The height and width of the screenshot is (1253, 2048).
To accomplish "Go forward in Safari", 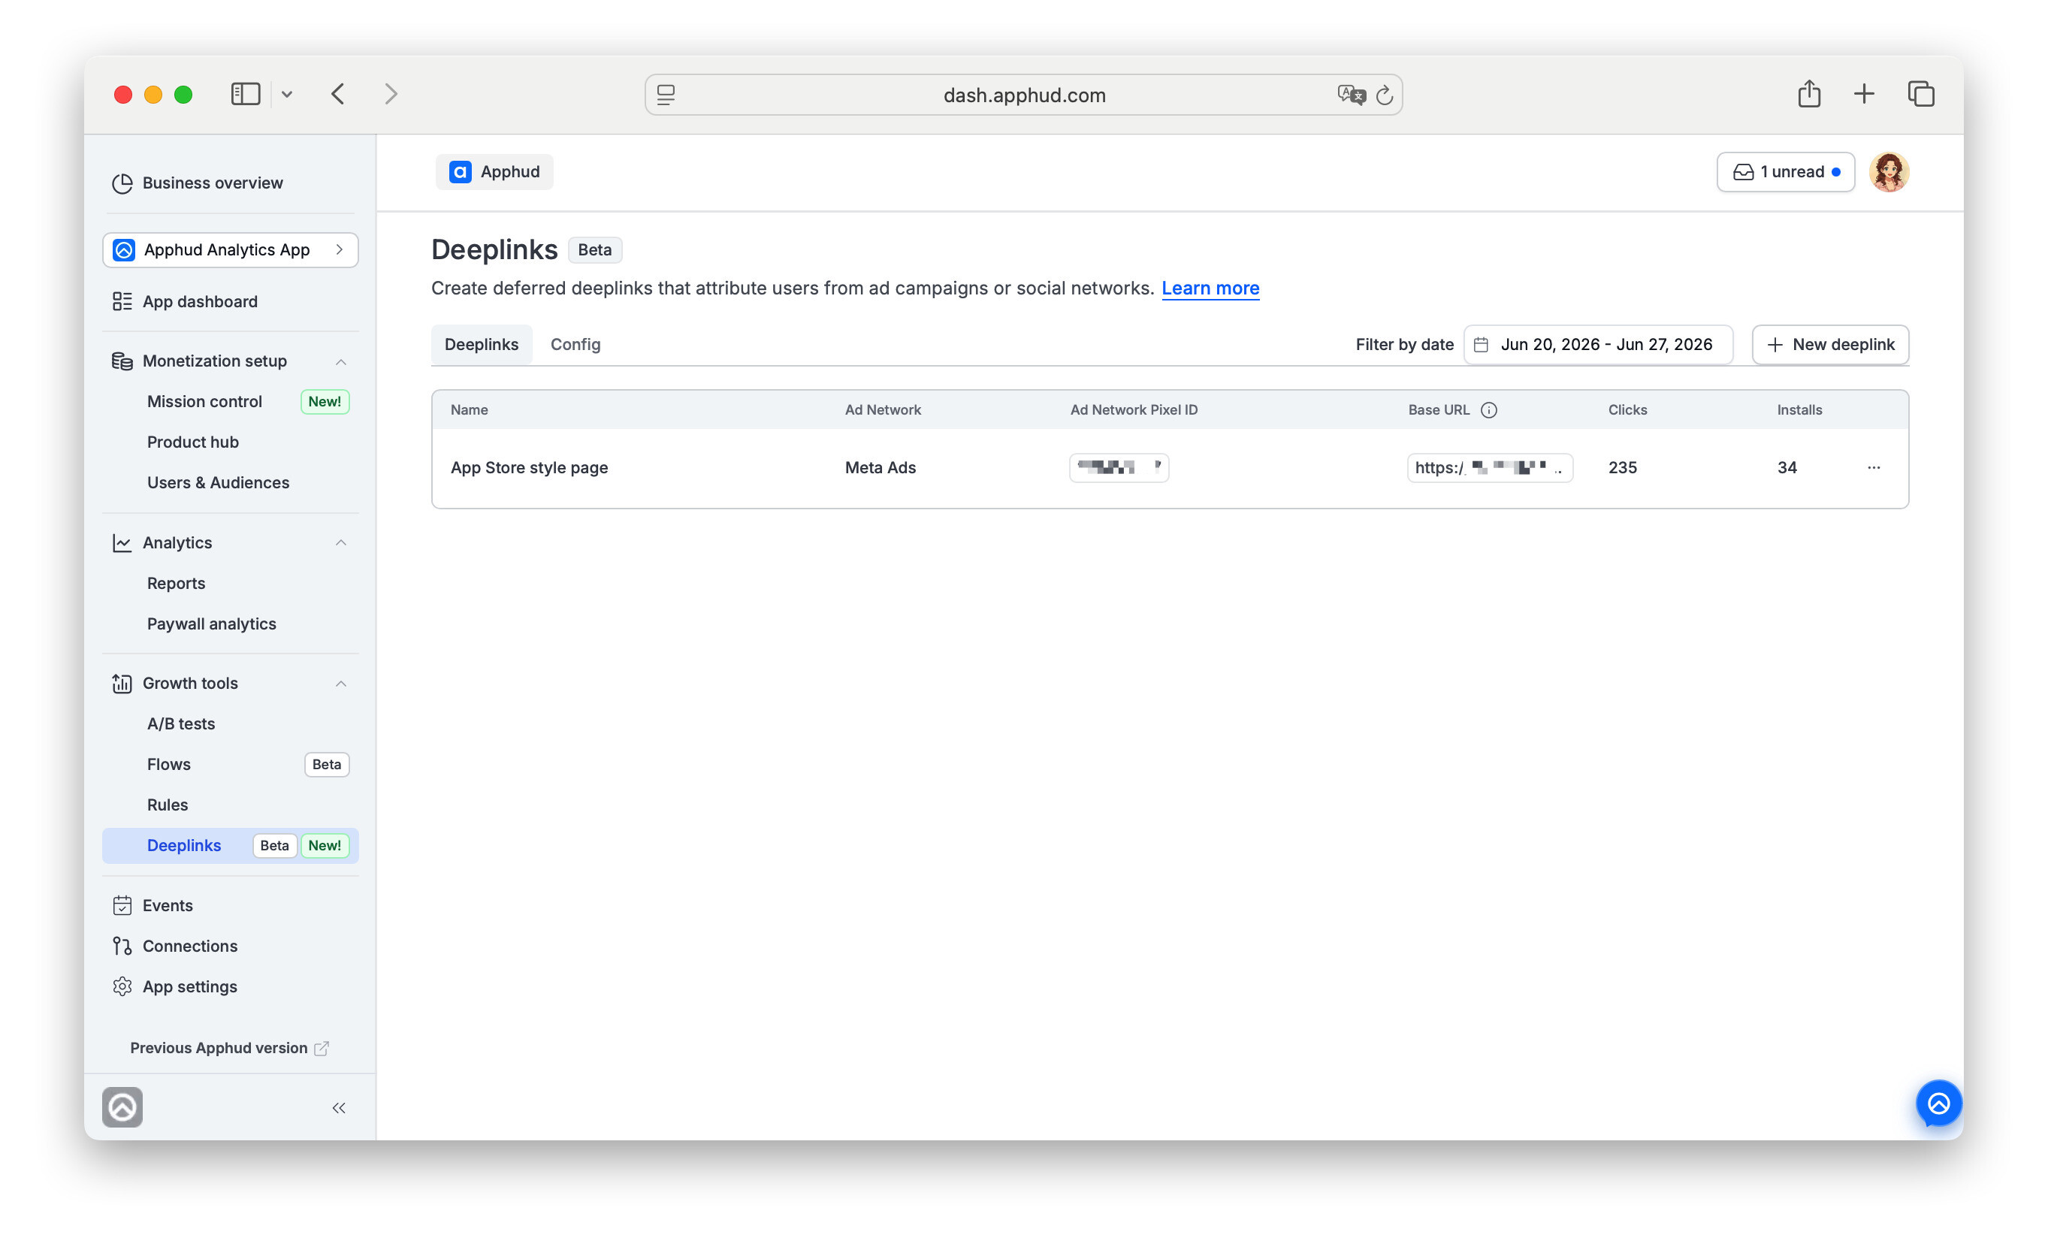I will 391,94.
